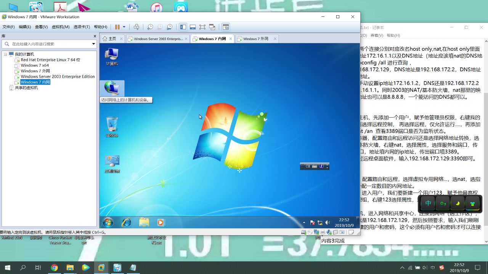Open the 计算机 desktop icon in the VM
This screenshot has height=274, width=488.
112,57
